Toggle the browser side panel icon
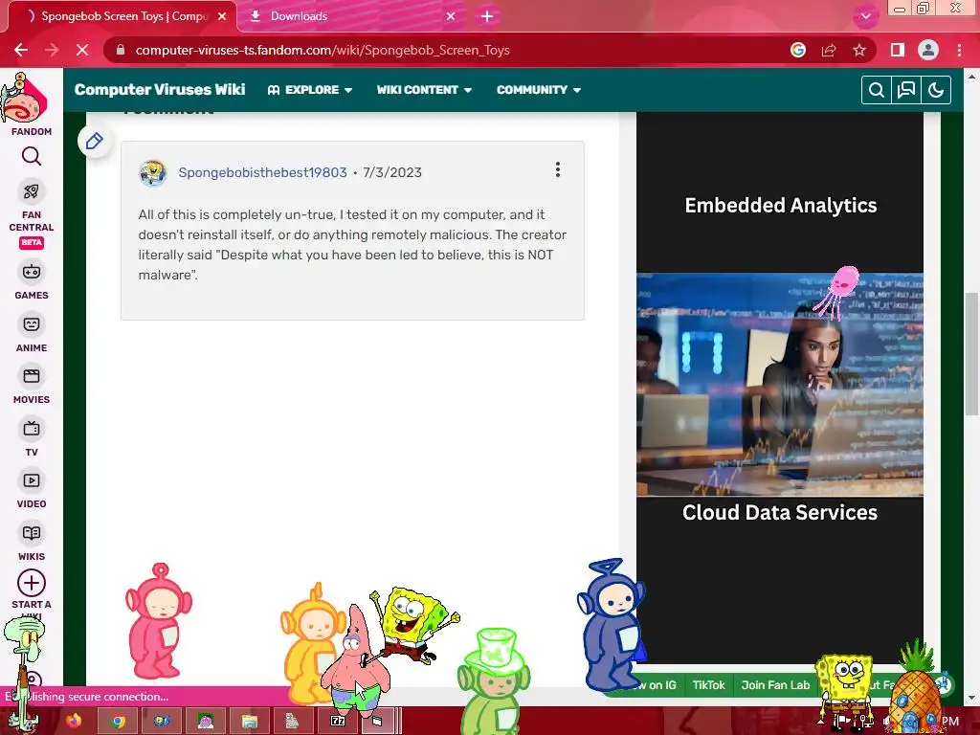 [898, 50]
